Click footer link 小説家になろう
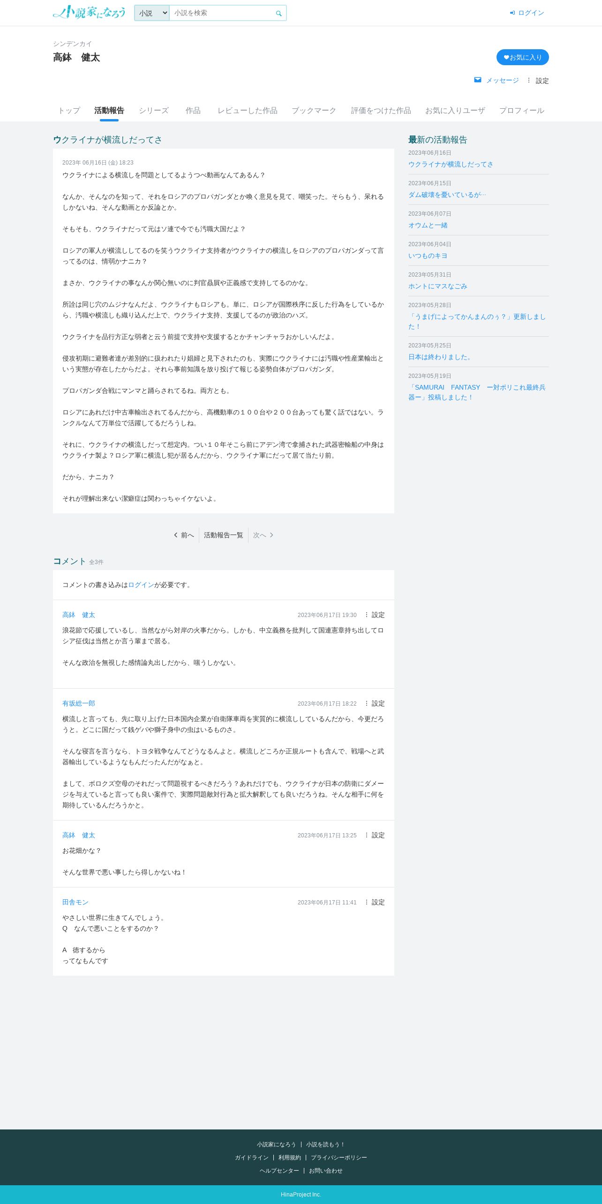Screen dimensions: 602x1204 pyautogui.click(x=277, y=1144)
